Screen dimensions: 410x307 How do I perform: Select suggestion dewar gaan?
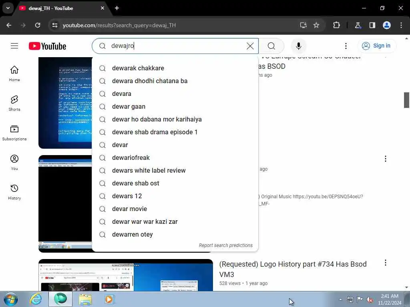(175, 106)
